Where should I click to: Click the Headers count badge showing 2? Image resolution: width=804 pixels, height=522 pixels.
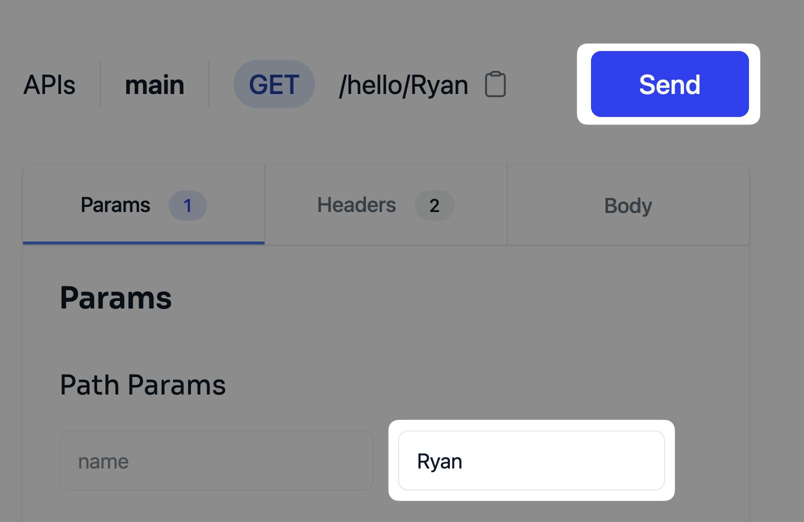tap(434, 205)
